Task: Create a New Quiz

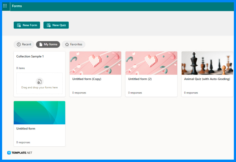Action: point(56,25)
